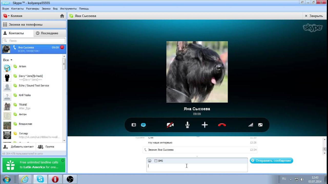Image resolution: width=328 pixels, height=184 pixels.
Task: Open the plus add-participants menu
Action: [204, 125]
